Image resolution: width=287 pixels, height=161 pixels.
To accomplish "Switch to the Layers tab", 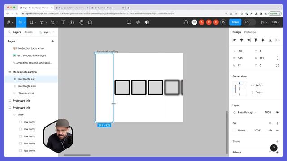I will (17, 32).
